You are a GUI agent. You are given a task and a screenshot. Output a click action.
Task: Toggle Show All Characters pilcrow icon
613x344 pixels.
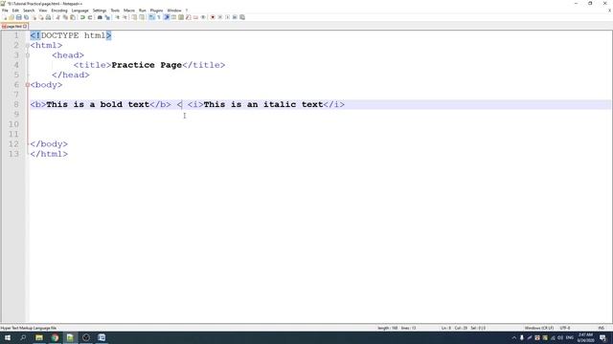(159, 17)
